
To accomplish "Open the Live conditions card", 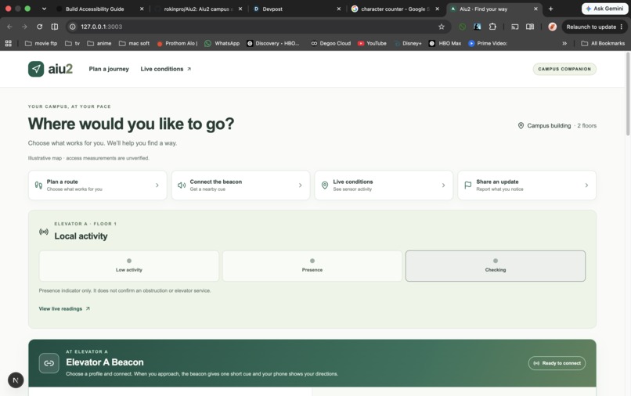I will click(x=384, y=185).
